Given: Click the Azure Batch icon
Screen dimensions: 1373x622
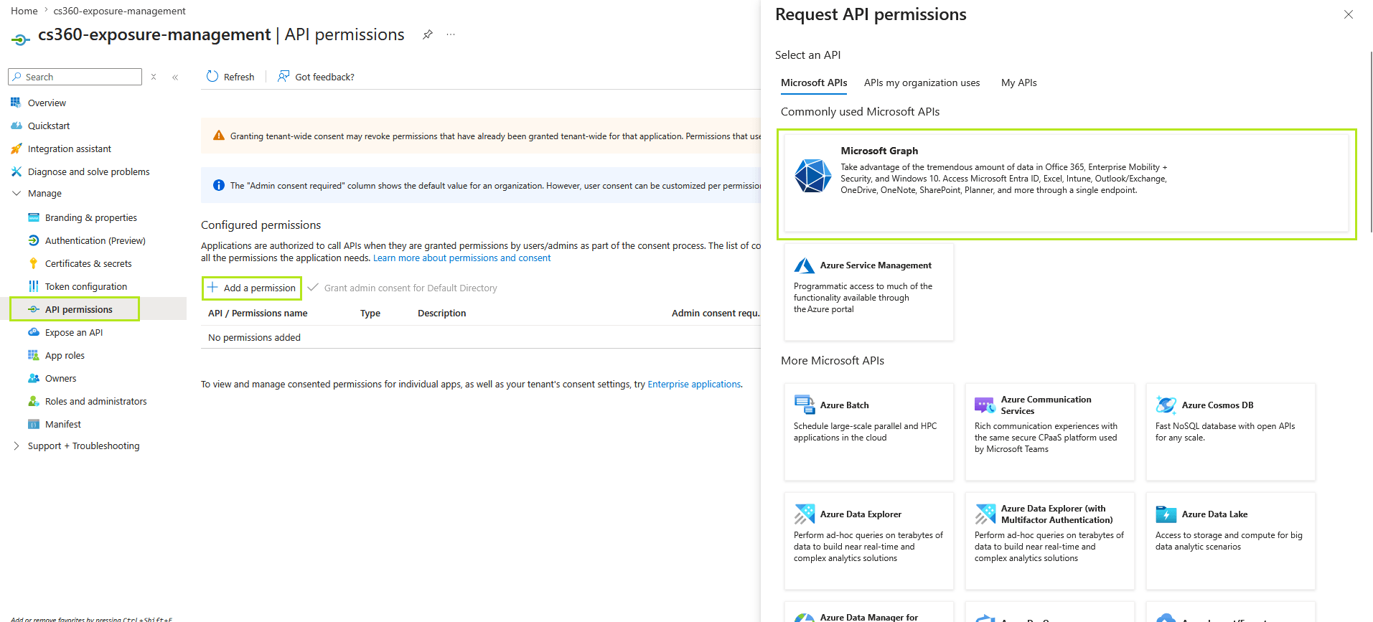Looking at the screenshot, I should coord(804,405).
